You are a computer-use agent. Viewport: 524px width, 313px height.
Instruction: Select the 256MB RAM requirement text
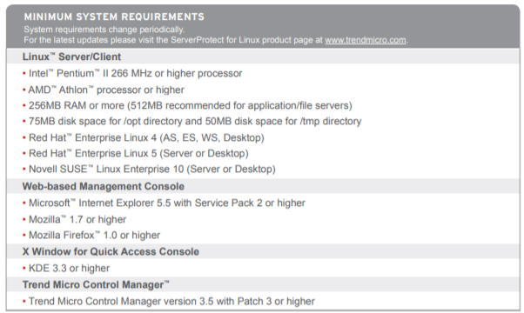tap(191, 105)
